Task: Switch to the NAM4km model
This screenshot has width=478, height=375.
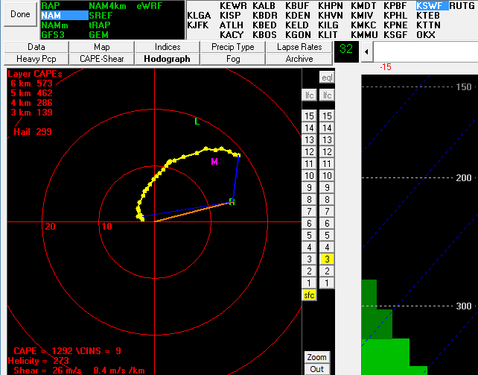Action: pos(107,5)
